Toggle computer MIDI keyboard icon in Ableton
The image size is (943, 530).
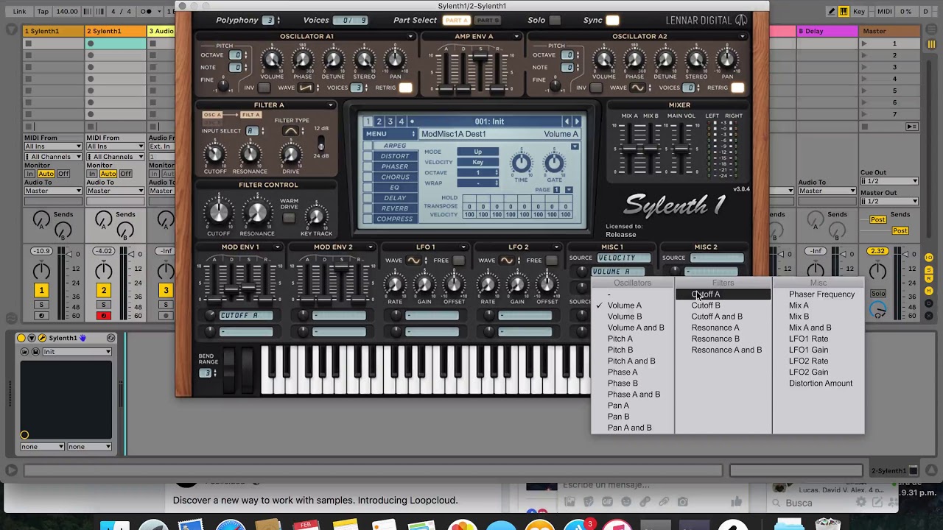coord(844,11)
